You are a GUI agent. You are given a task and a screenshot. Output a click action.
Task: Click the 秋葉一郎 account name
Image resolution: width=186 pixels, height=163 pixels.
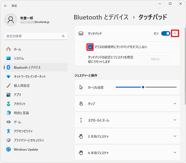click(x=27, y=18)
